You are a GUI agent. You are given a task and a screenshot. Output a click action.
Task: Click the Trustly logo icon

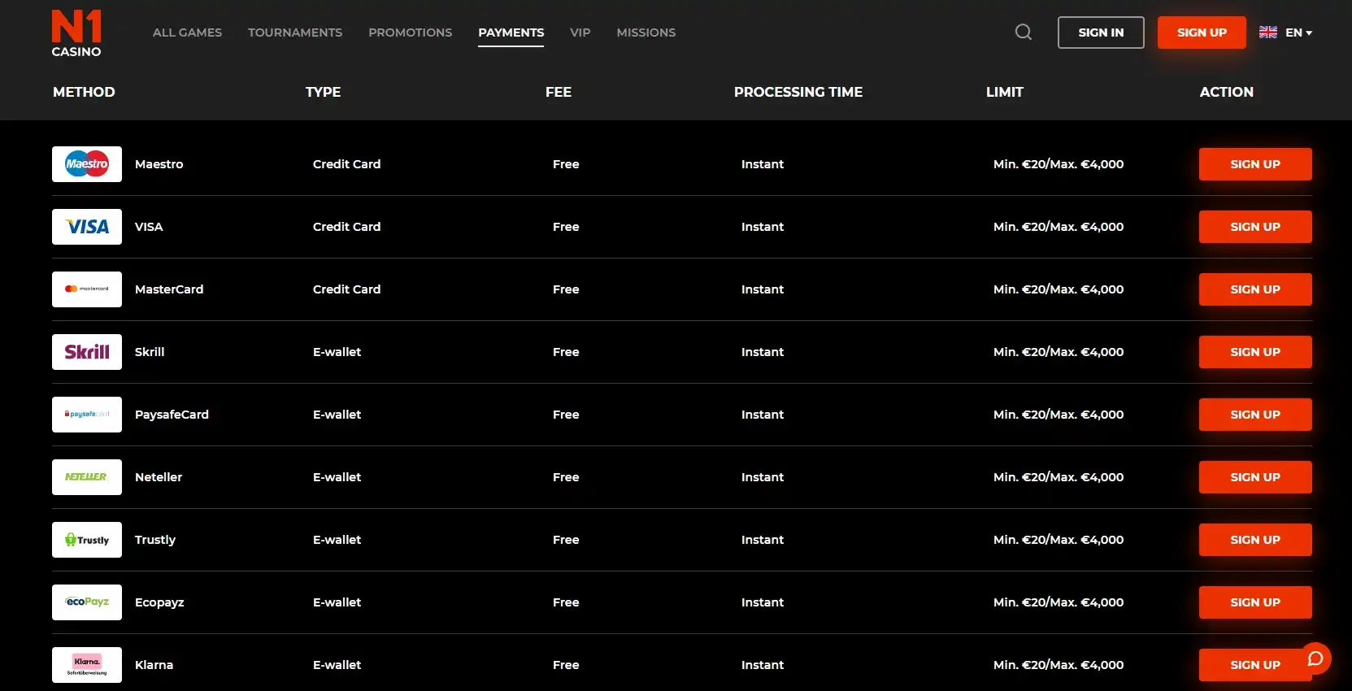pyautogui.click(x=87, y=540)
